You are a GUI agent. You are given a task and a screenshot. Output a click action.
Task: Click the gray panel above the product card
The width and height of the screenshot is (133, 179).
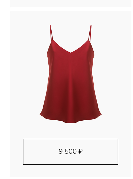click(x=70, y=3)
